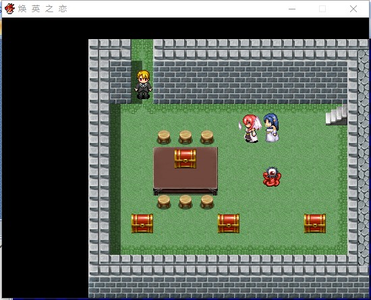Open the treasure chest on the table

pos(185,158)
